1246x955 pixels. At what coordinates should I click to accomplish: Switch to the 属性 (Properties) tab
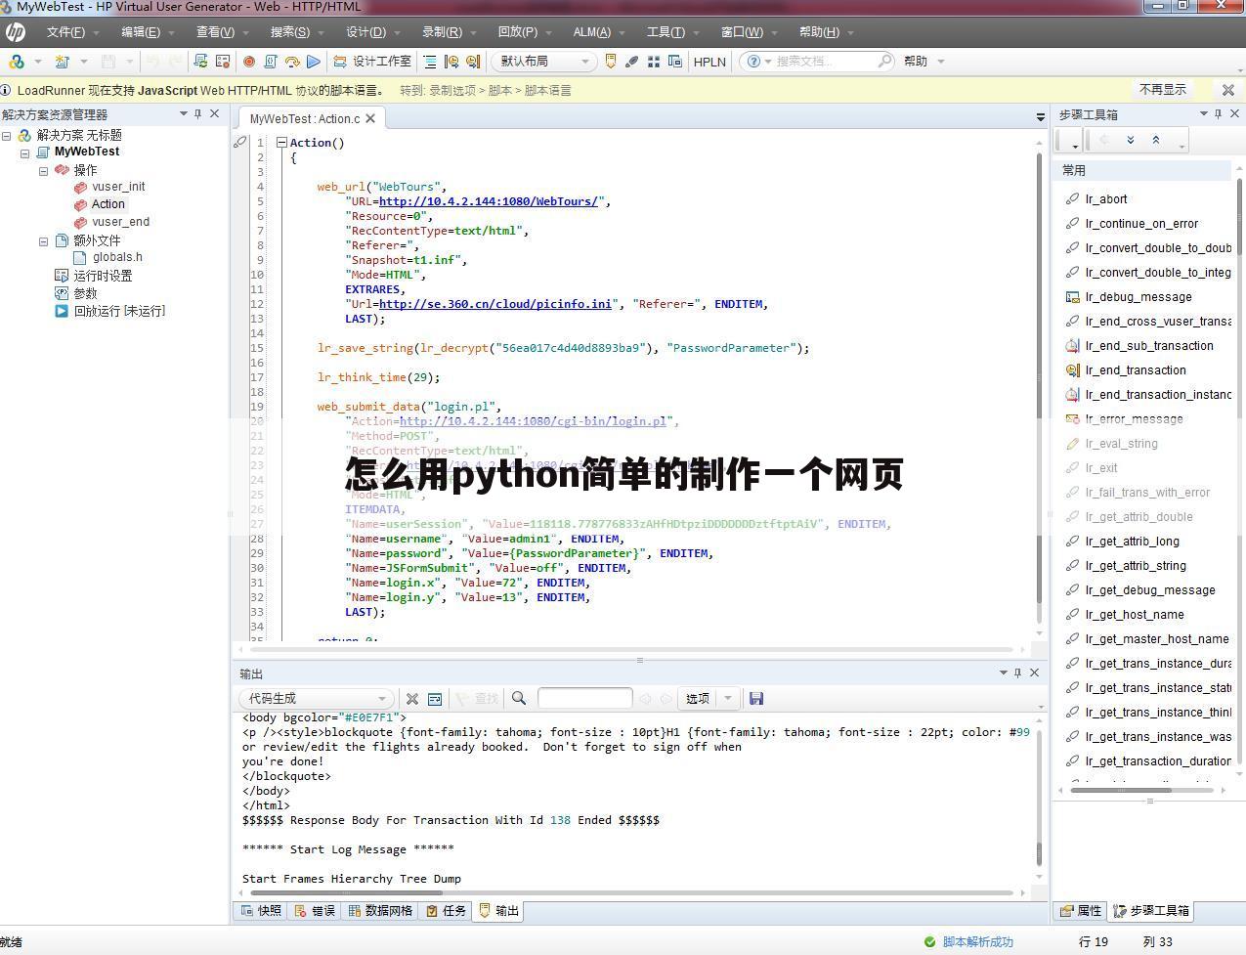pyautogui.click(x=1080, y=911)
